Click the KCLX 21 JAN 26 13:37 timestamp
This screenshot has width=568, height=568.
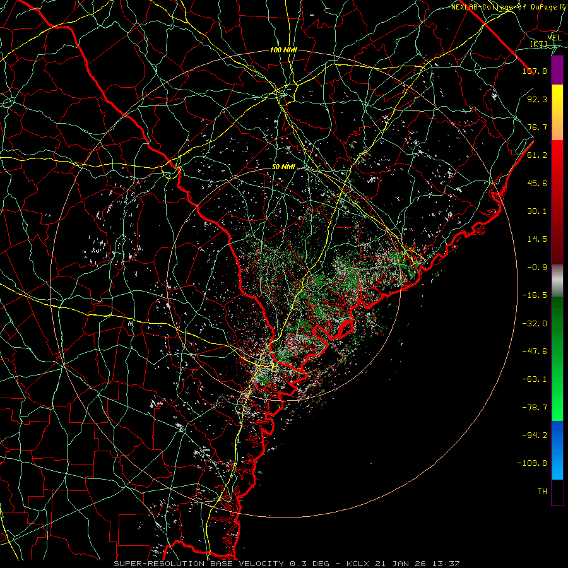pyautogui.click(x=403, y=564)
